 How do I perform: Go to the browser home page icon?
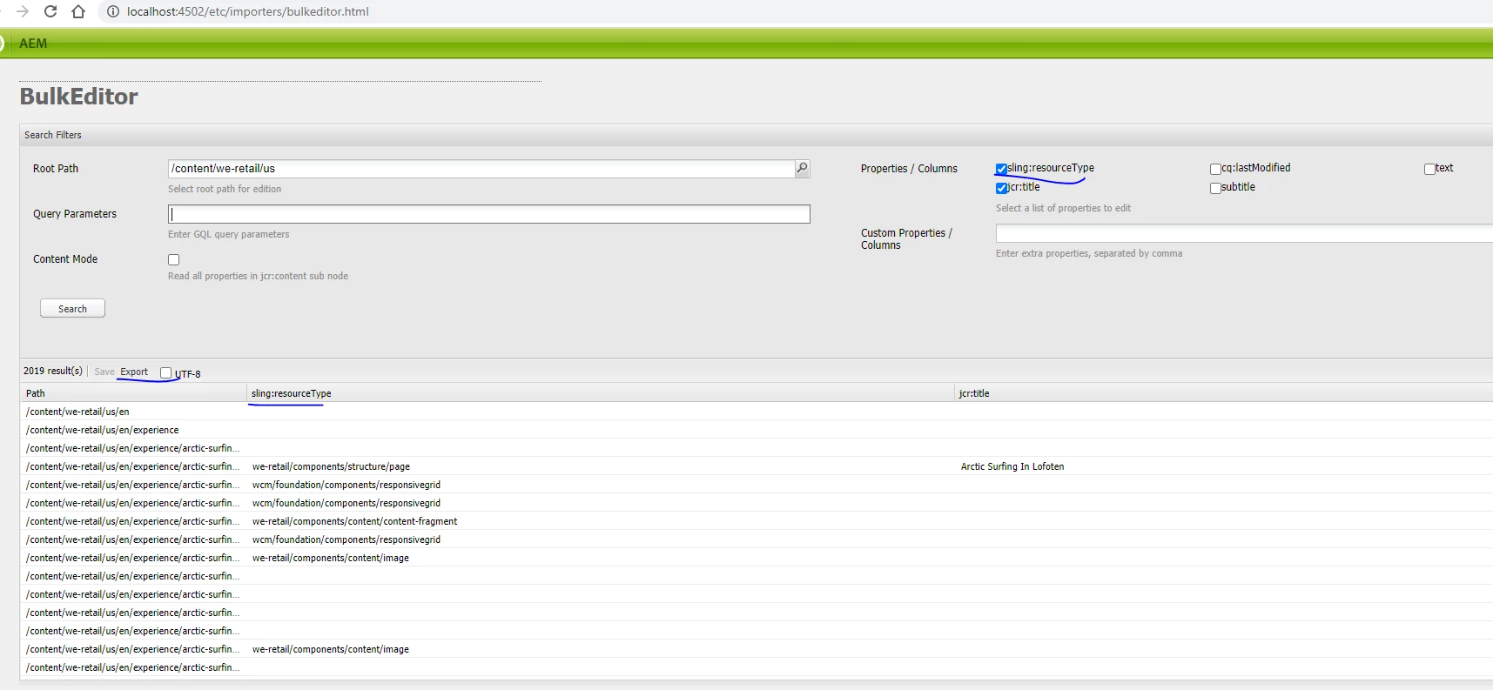pos(78,11)
